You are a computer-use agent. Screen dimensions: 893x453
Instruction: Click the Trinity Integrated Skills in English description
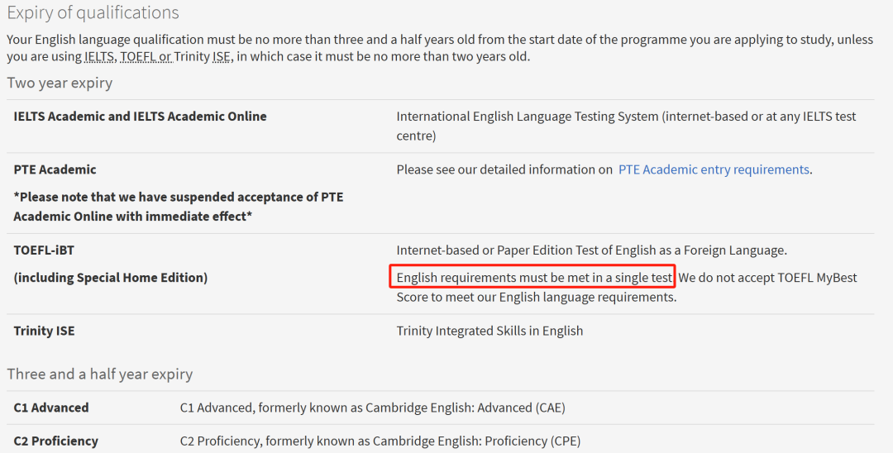pyautogui.click(x=489, y=331)
